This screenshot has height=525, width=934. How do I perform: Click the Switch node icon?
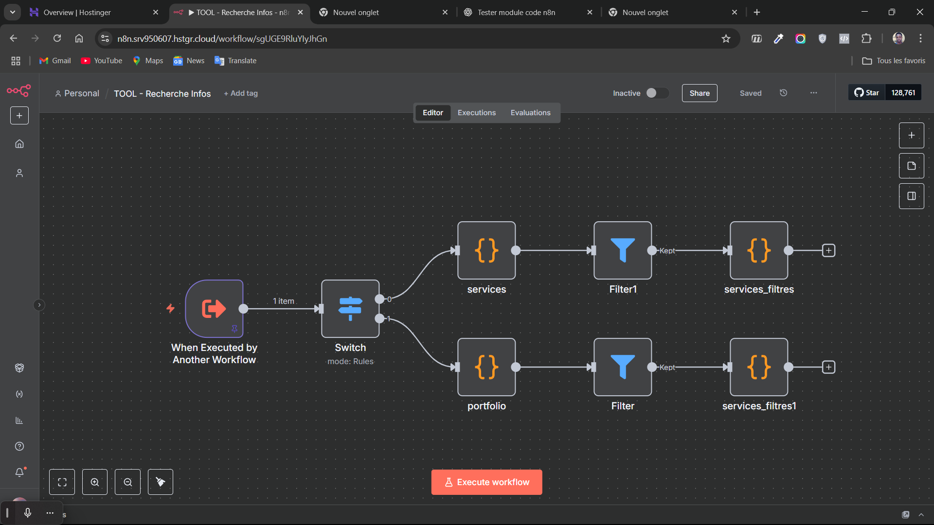tap(350, 309)
